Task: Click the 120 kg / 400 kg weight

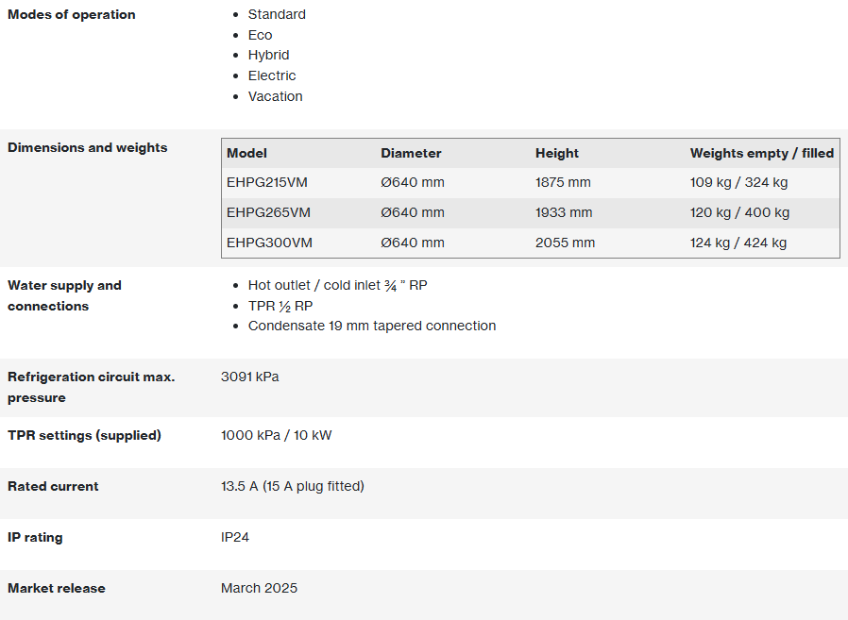Action: [739, 213]
